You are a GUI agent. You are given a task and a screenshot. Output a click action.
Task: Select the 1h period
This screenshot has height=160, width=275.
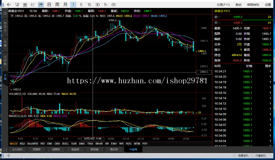click(105, 5)
